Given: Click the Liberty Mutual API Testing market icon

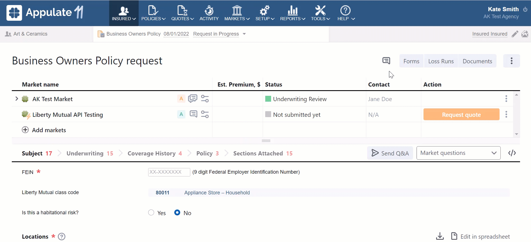Looking at the screenshot, I should 26,115.
